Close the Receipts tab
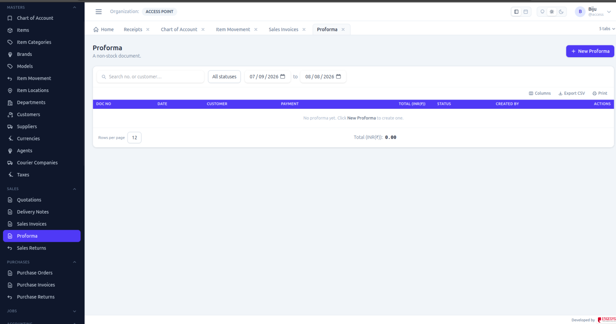The height and width of the screenshot is (324, 616). 148,29
